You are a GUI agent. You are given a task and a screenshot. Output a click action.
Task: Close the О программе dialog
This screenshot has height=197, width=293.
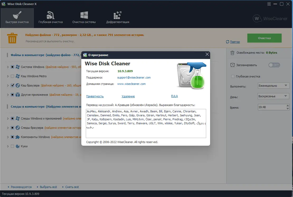click(207, 54)
